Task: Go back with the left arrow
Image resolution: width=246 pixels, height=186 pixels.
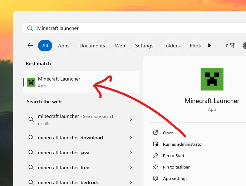Action: pyautogui.click(x=30, y=46)
